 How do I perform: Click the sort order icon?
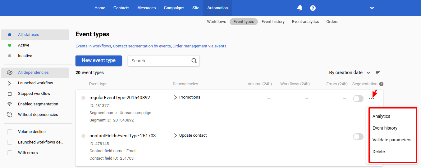(378, 73)
